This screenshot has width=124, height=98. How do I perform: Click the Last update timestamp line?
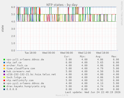93,92
